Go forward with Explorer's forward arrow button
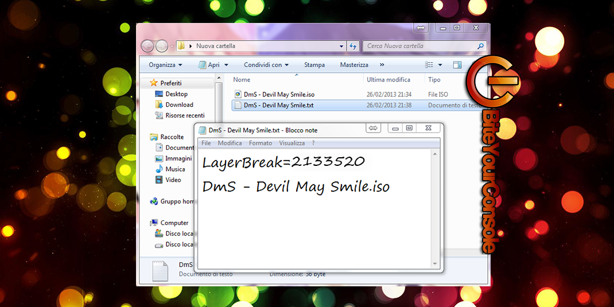Viewport: 614px width, 307px height. click(161, 46)
